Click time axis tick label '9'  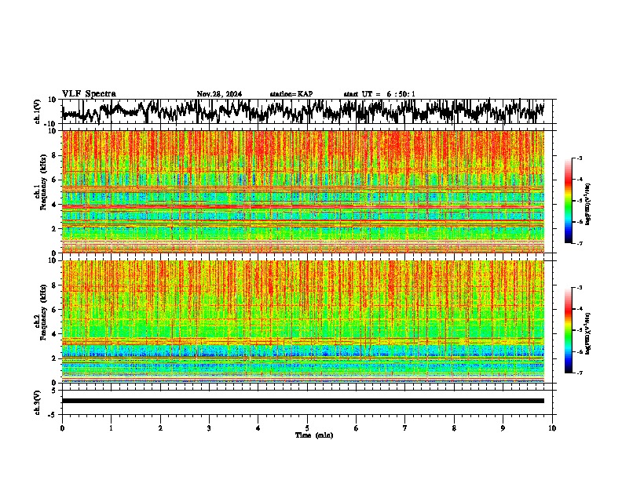[x=503, y=428]
